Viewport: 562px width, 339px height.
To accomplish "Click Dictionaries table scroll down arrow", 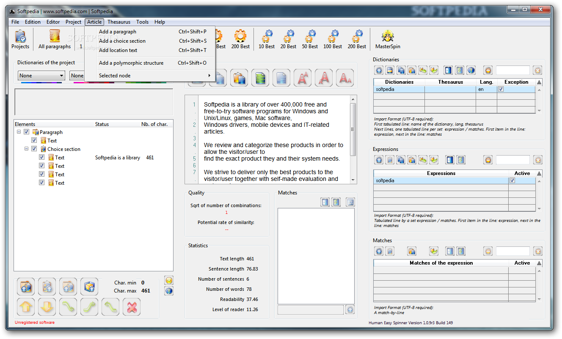I will [539, 110].
